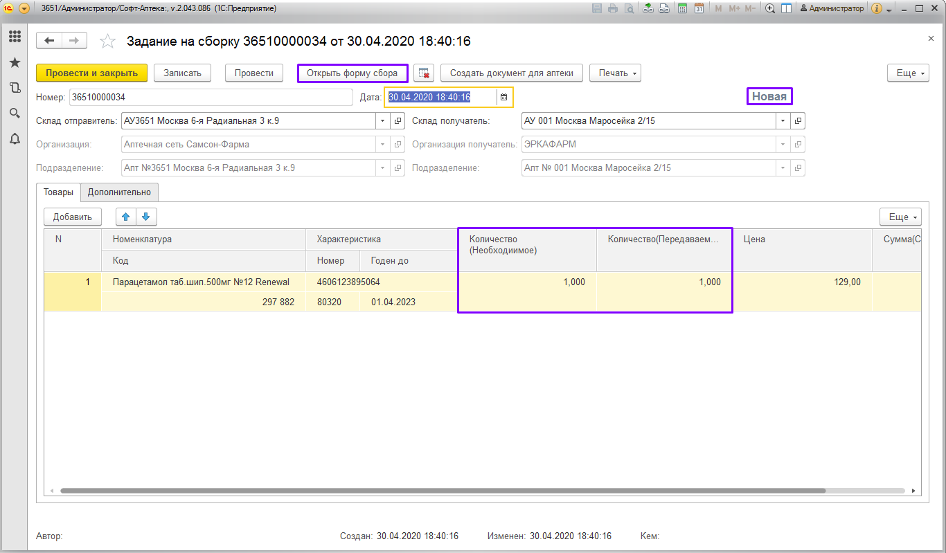
Task: Open the top Еще menu
Action: click(x=907, y=73)
